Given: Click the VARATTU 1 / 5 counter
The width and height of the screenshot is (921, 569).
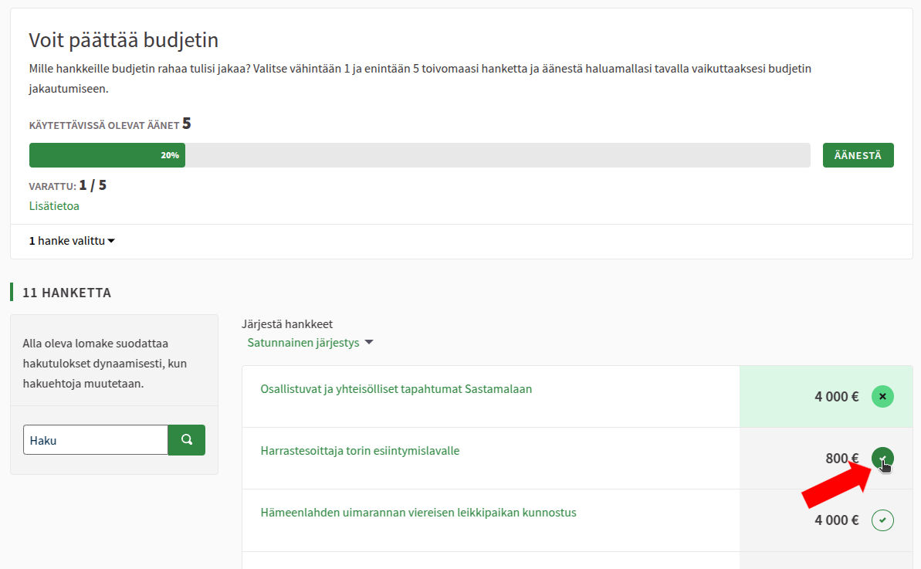Looking at the screenshot, I should point(68,186).
